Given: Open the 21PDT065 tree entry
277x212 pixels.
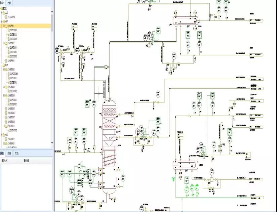Looking at the screenshot, I should click(14, 74).
